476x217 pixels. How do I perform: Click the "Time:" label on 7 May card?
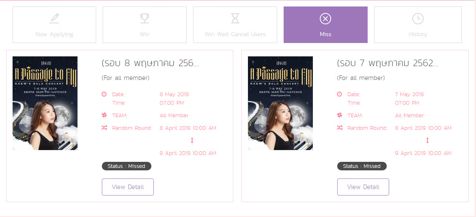354,103
